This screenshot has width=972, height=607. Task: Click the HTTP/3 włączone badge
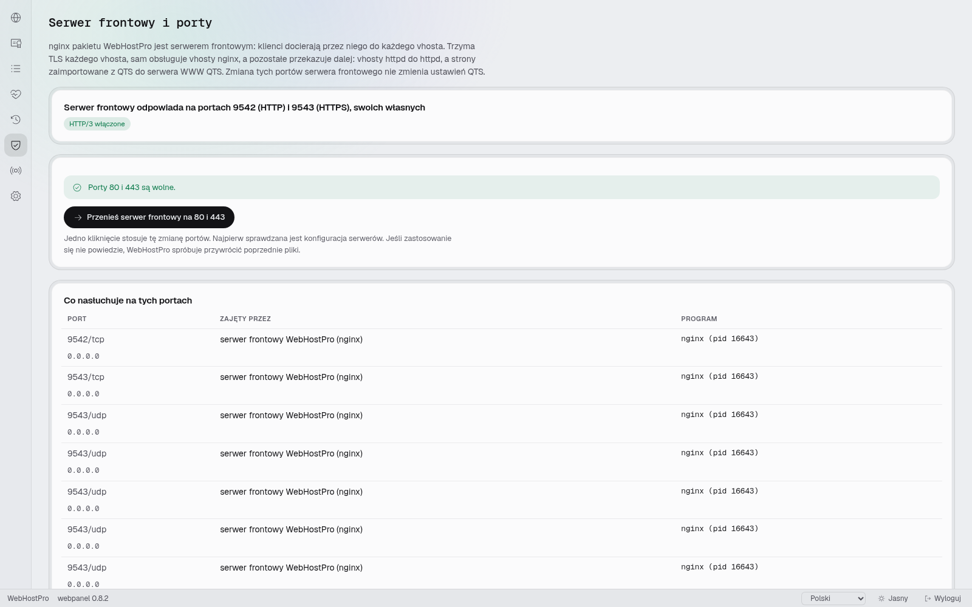click(x=97, y=124)
